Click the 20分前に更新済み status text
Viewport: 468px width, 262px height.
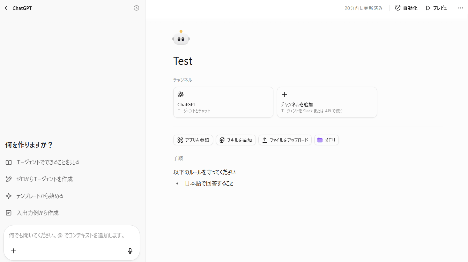[x=363, y=8]
